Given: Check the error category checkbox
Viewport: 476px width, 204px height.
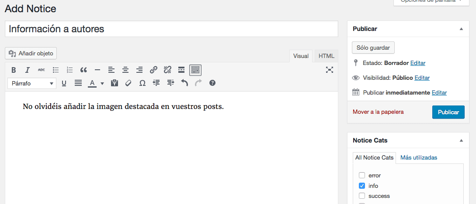Looking at the screenshot, I should tap(362, 175).
